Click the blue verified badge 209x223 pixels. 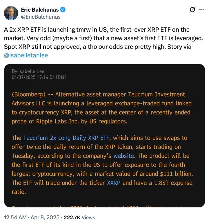[63, 10]
